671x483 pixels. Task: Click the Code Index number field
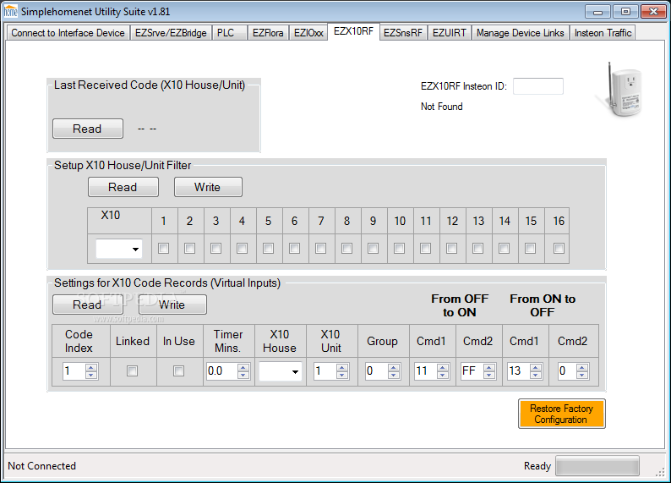tap(74, 370)
